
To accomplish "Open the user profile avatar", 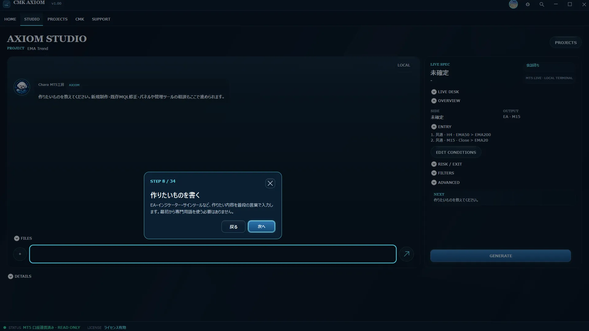I will point(513,4).
